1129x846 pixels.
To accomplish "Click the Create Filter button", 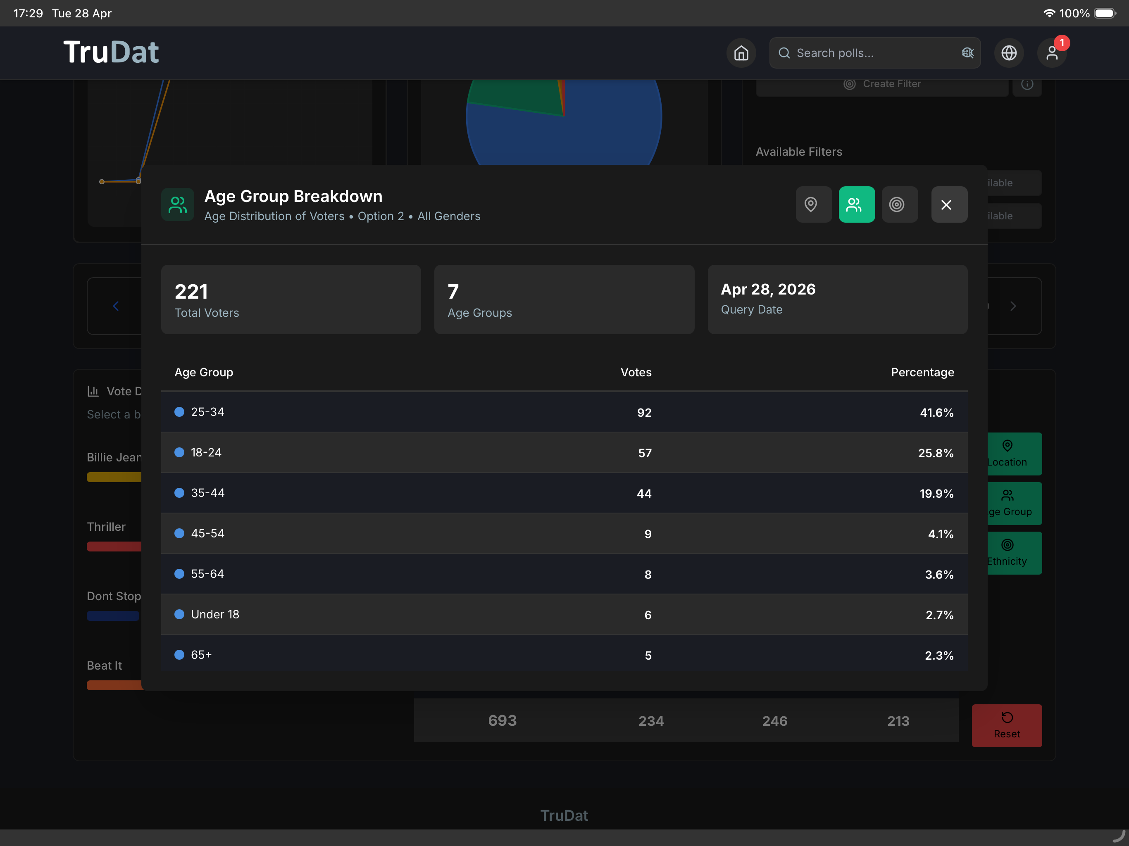I will [882, 84].
